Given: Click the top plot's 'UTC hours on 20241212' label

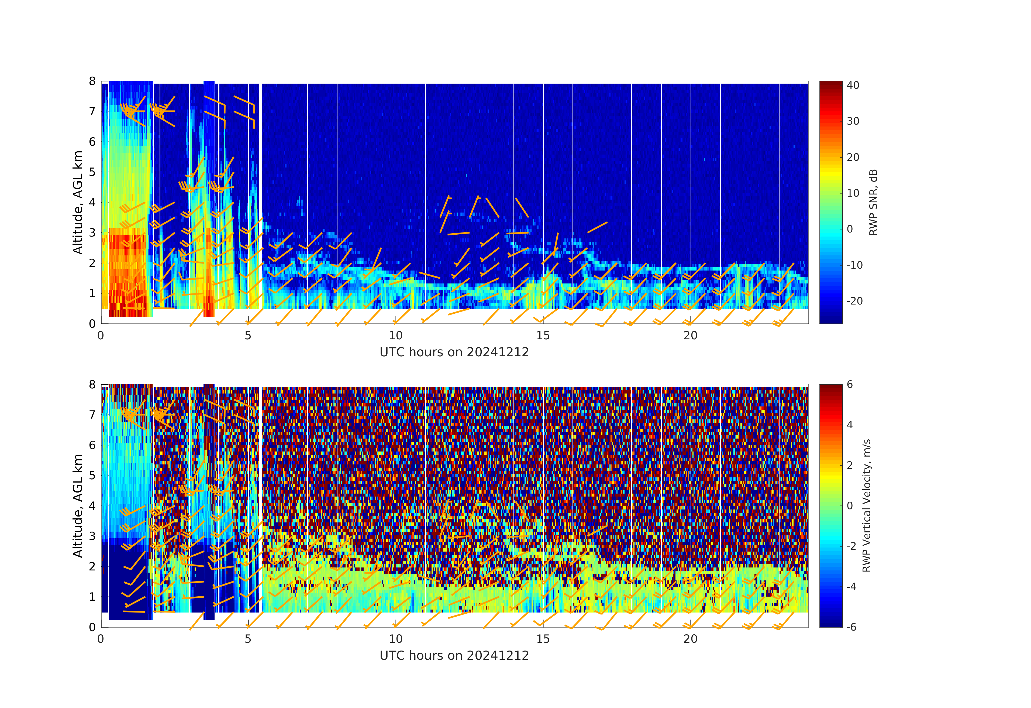Looking at the screenshot, I should pyautogui.click(x=454, y=352).
